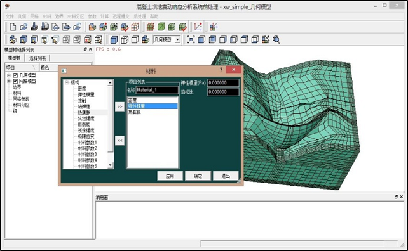
Task: Open the 几何 menu
Action: (x=22, y=16)
